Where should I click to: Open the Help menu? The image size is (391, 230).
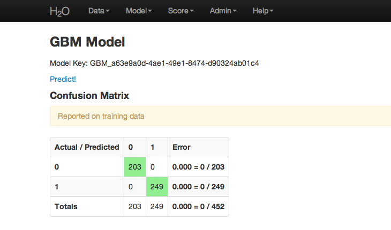tap(263, 11)
